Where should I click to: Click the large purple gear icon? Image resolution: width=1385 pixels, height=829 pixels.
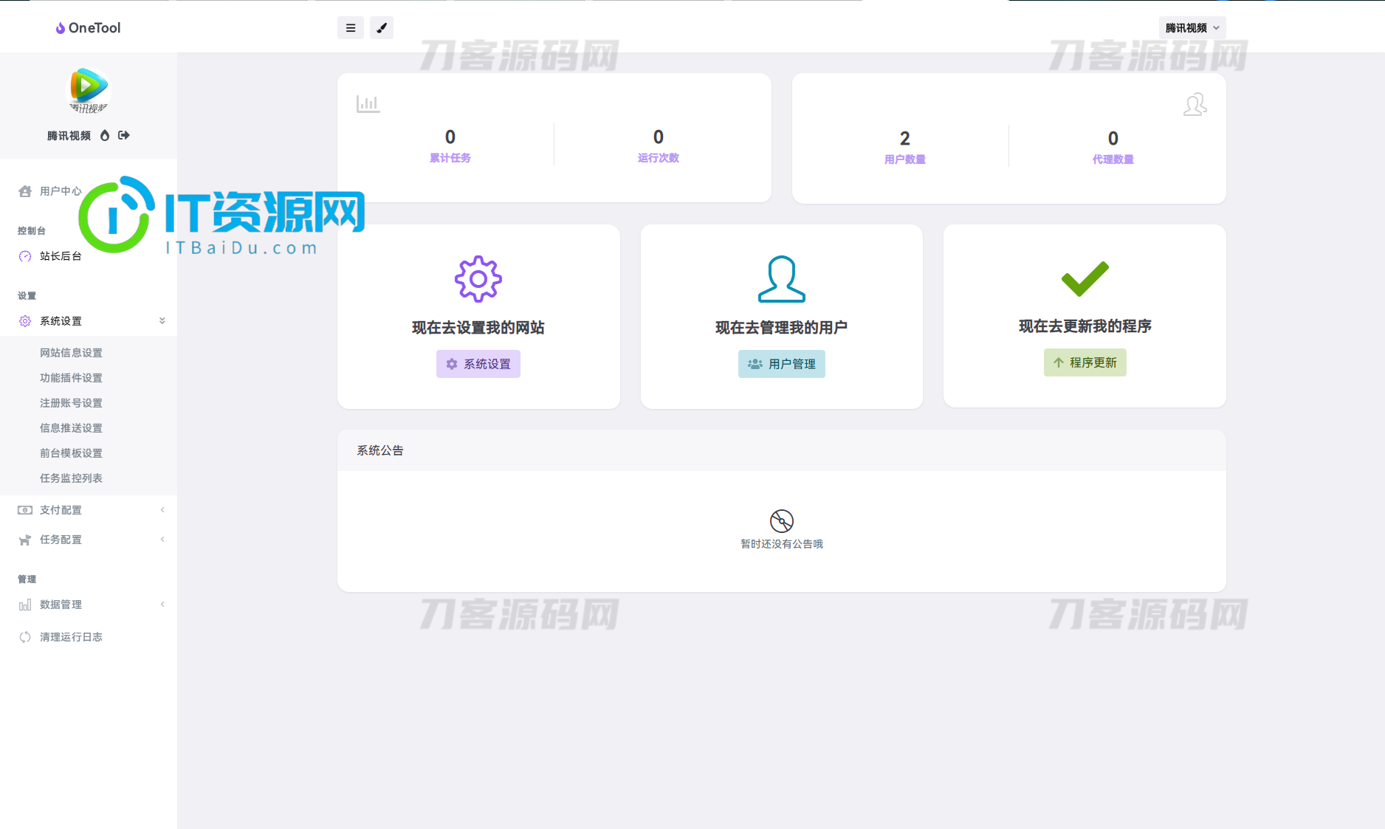coord(478,279)
